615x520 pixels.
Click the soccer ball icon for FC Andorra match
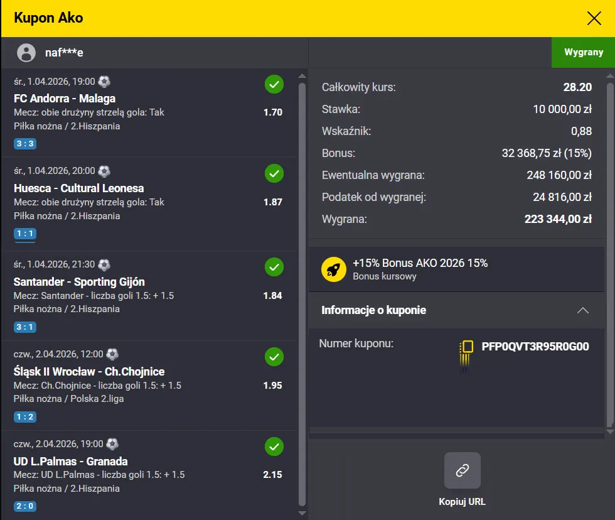[x=104, y=81]
